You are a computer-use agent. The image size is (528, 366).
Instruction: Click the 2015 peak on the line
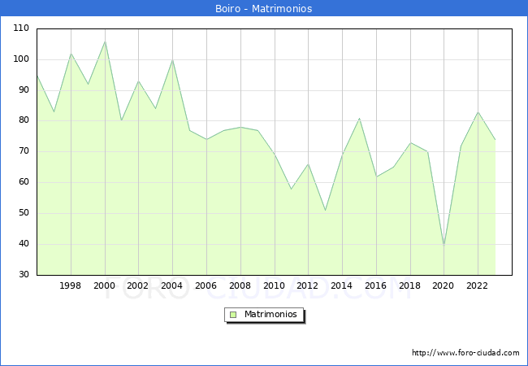pyautogui.click(x=359, y=118)
